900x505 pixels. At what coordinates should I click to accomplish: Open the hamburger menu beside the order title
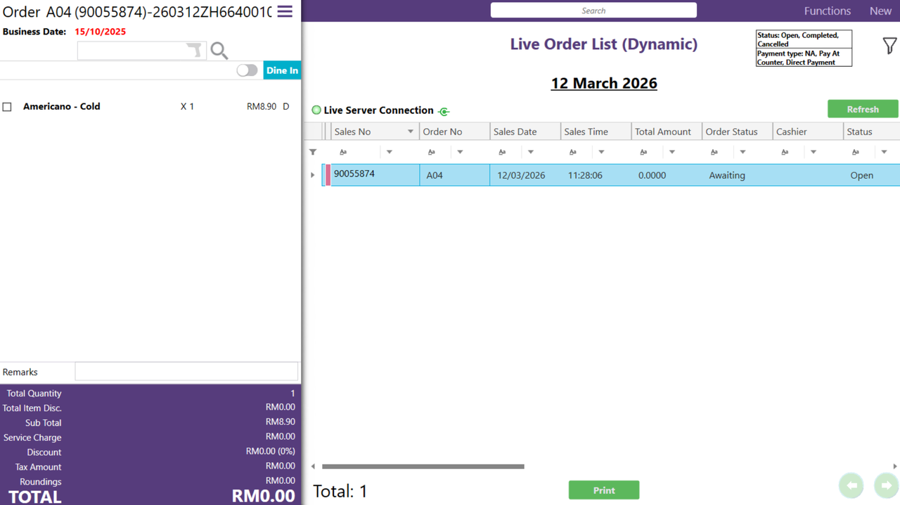pyautogui.click(x=285, y=11)
